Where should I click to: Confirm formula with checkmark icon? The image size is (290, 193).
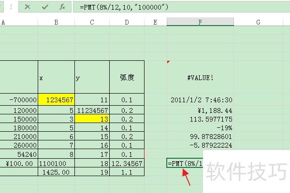click(x=45, y=7)
